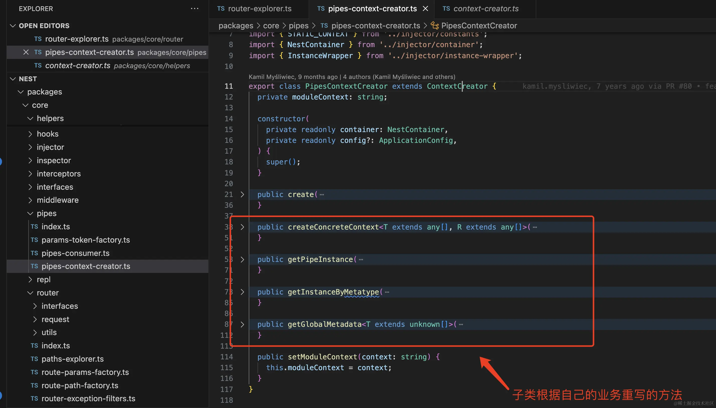The image size is (716, 408).
Task: Collapse NEST workspace section
Action: click(x=13, y=79)
